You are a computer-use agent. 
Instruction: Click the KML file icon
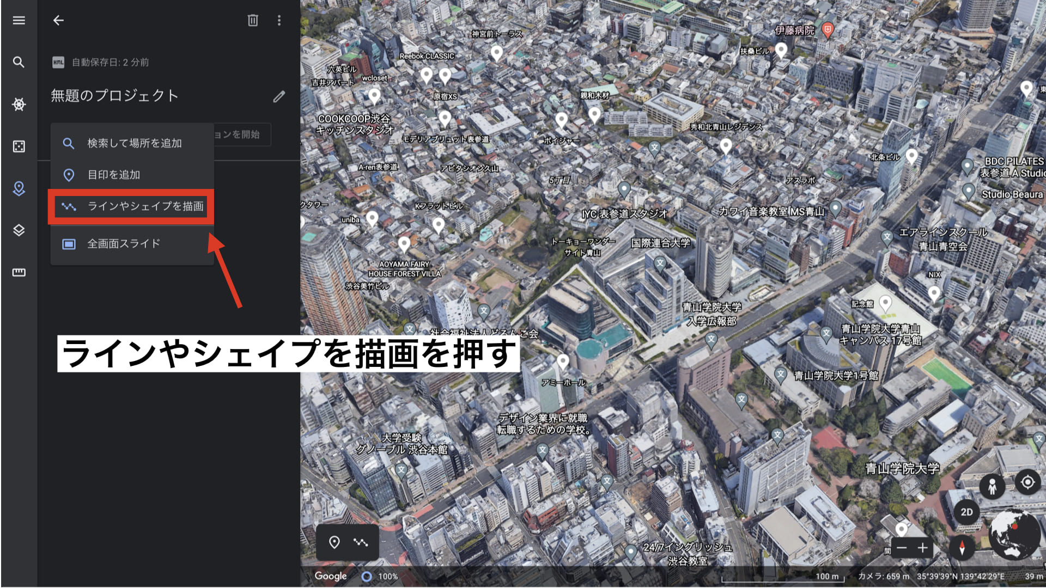tap(58, 63)
